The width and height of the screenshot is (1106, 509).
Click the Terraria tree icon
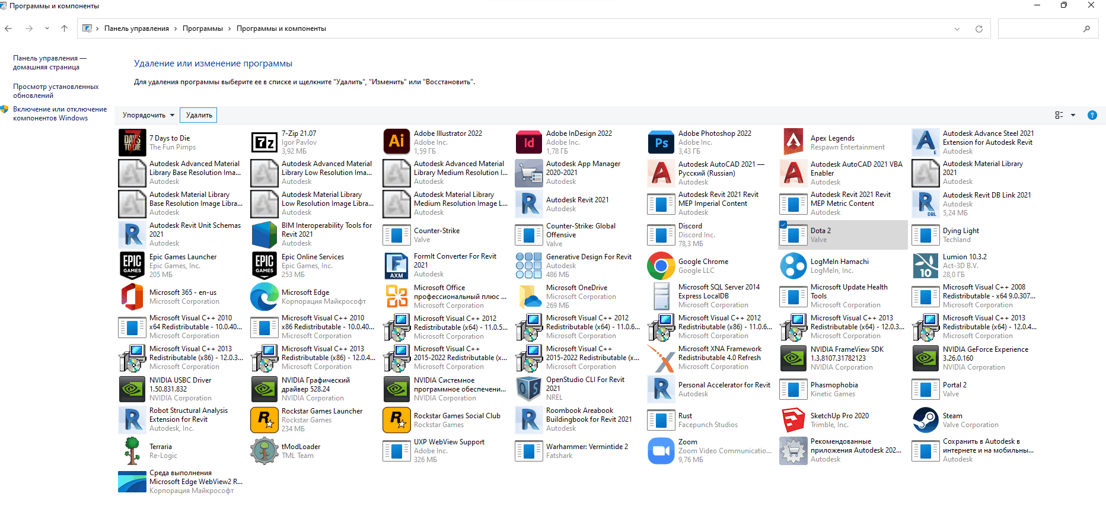(x=132, y=451)
